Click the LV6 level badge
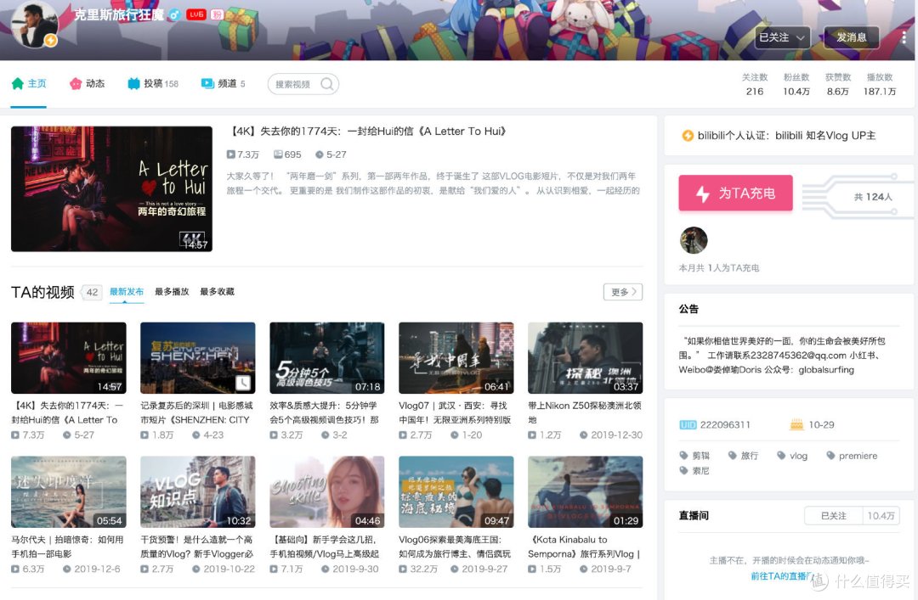The height and width of the screenshot is (600, 918). (196, 14)
